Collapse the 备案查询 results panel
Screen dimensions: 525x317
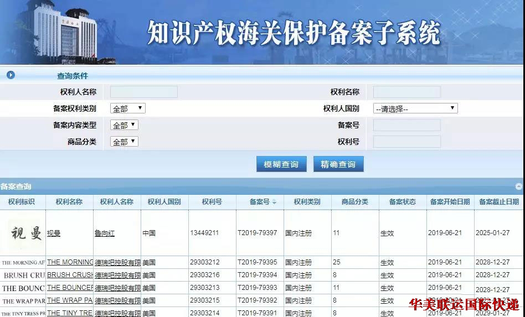click(518, 186)
